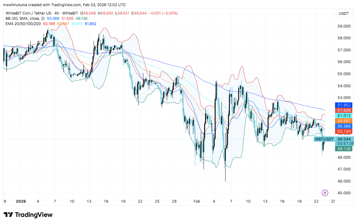Open the USDT currency selector
The image size is (357, 224).
tap(344, 14)
